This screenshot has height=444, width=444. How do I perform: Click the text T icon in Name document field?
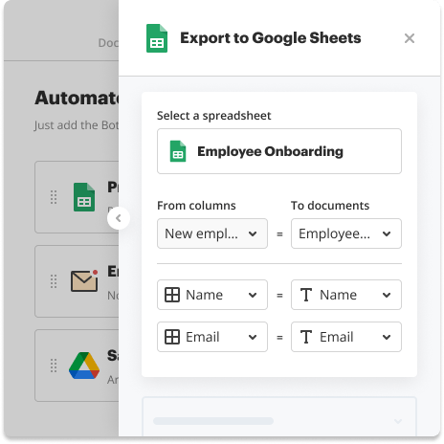pyautogui.click(x=306, y=295)
